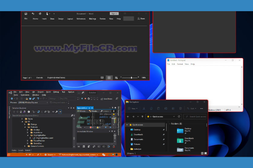Adjust the zoom slider handle in Word
The width and height of the screenshot is (253, 168).
click(x=131, y=78)
